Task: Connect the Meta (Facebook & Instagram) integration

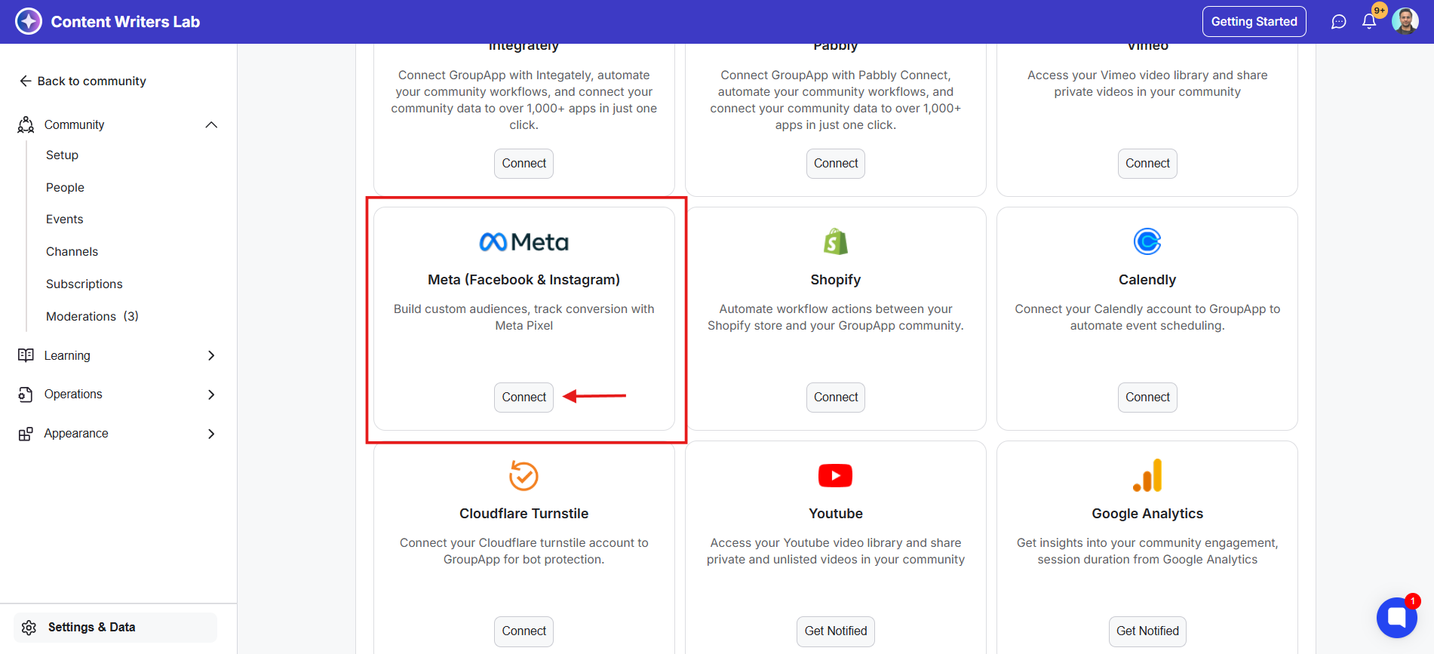Action: 524,398
